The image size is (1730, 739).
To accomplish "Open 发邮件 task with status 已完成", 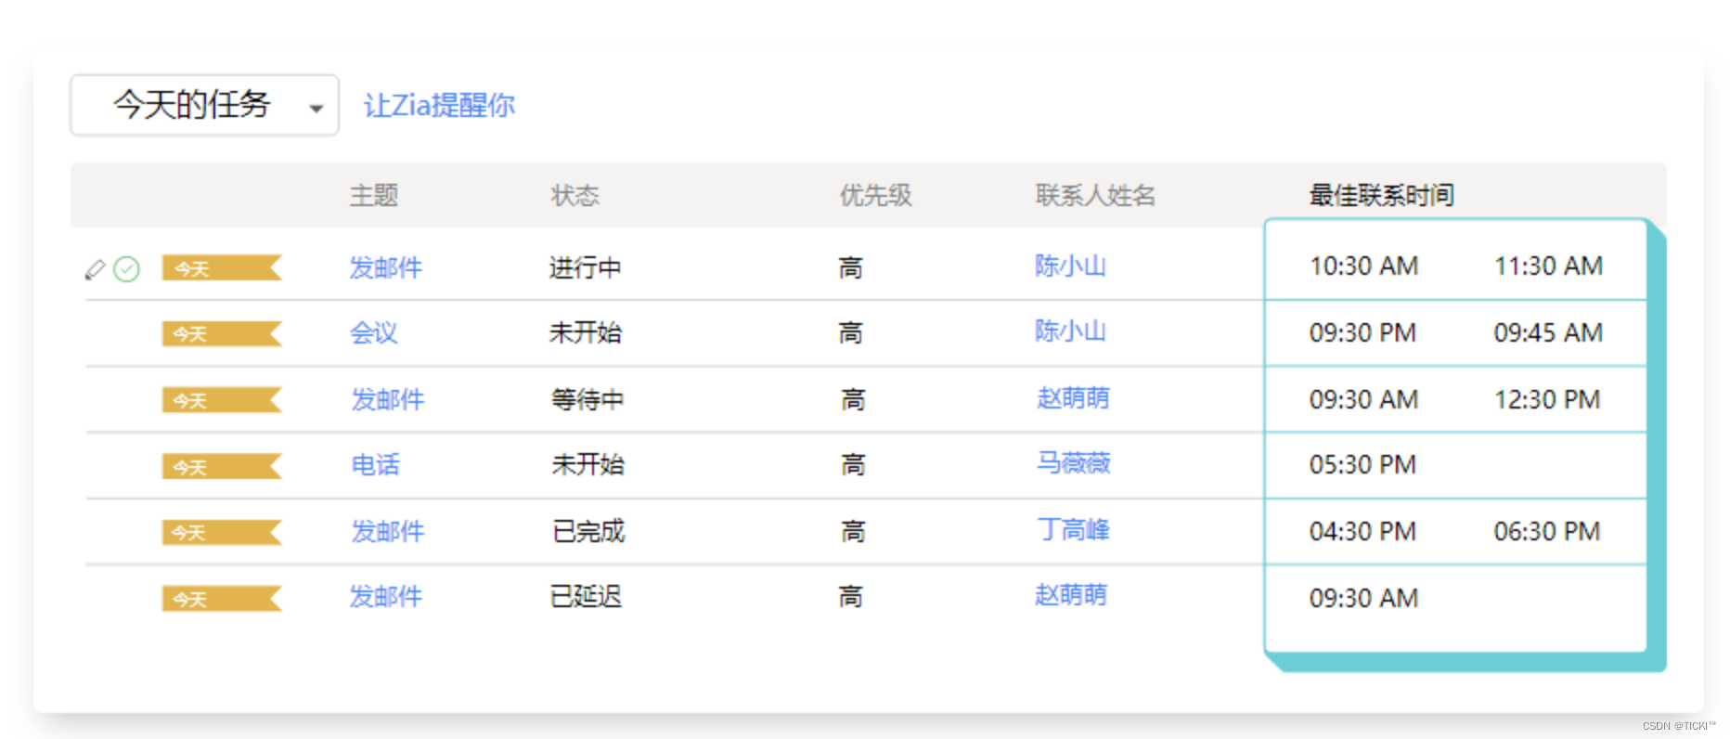I will coord(388,531).
